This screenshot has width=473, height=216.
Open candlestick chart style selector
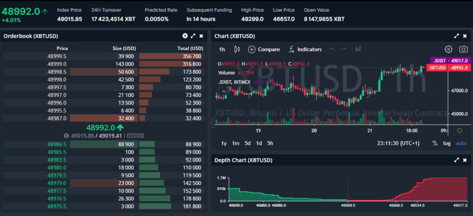click(x=237, y=49)
